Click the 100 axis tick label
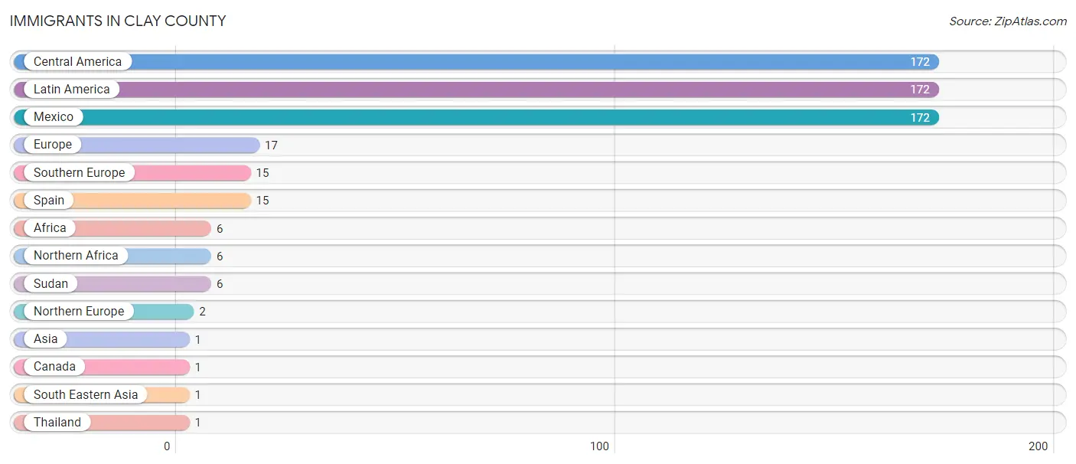 click(600, 446)
